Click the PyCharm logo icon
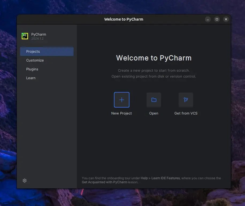This screenshot has width=245, height=206. coord(25,36)
